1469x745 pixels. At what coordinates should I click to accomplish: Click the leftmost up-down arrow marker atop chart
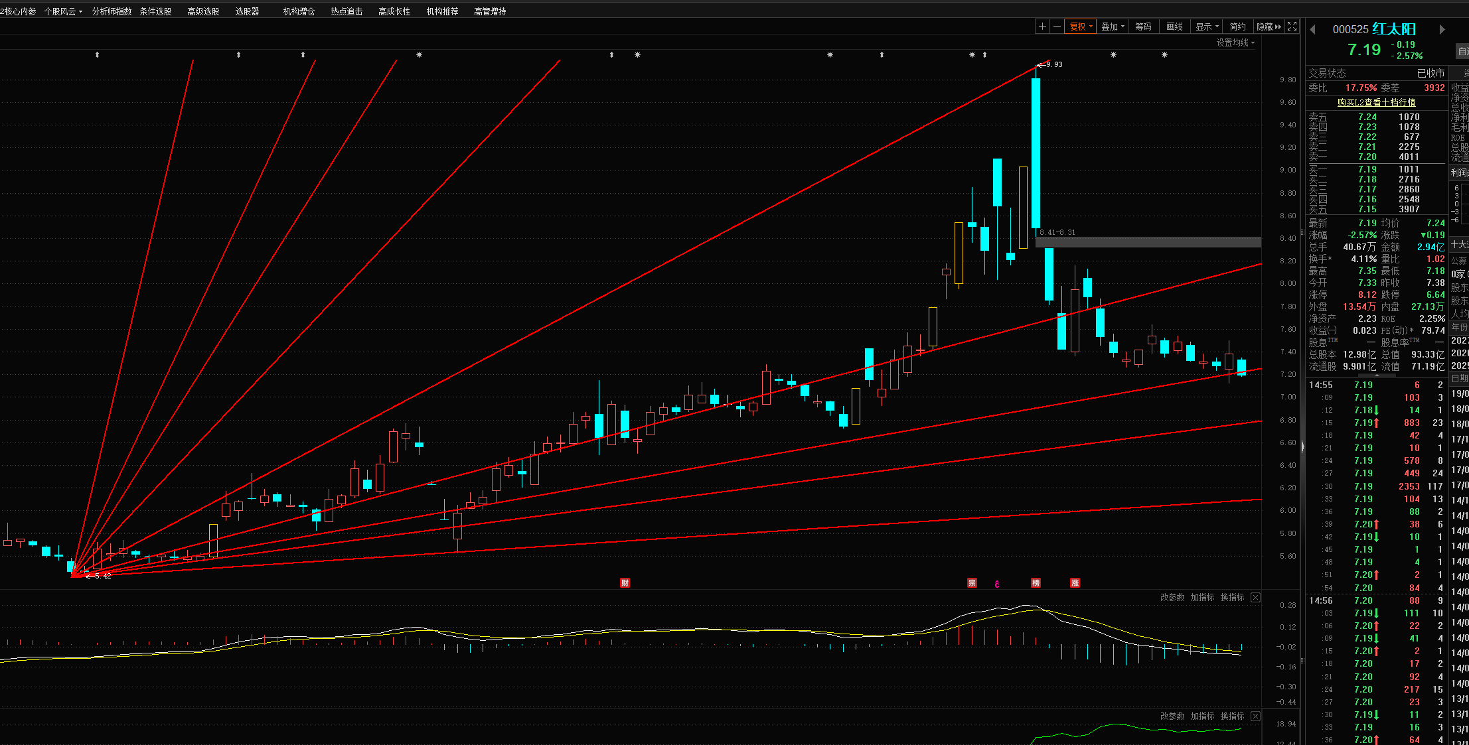[x=97, y=54]
